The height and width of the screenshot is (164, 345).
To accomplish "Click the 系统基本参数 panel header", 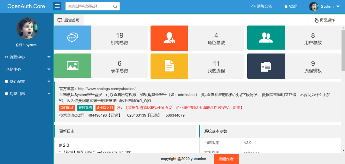I will [271, 131].
